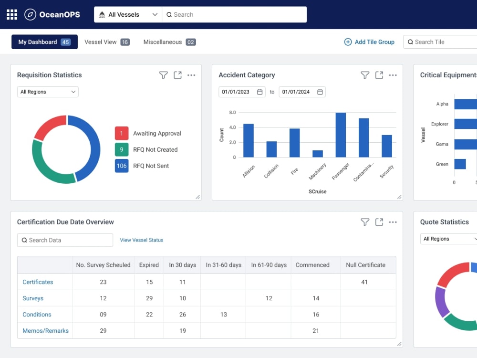Filter the Accident Category tile
Viewport: 477px width, 358px height.
(365, 75)
